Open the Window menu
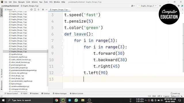This screenshot has width=184, height=103. 57,2
